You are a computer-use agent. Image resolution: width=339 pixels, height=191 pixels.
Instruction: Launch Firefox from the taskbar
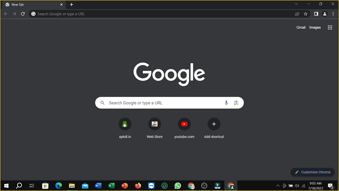pos(138,186)
